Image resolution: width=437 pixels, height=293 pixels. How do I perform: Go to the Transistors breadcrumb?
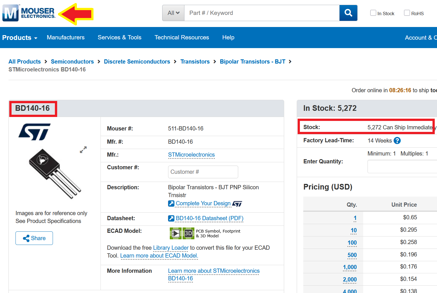tap(195, 62)
